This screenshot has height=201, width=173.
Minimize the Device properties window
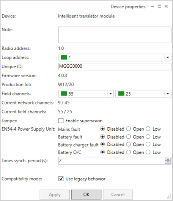[x=152, y=6]
